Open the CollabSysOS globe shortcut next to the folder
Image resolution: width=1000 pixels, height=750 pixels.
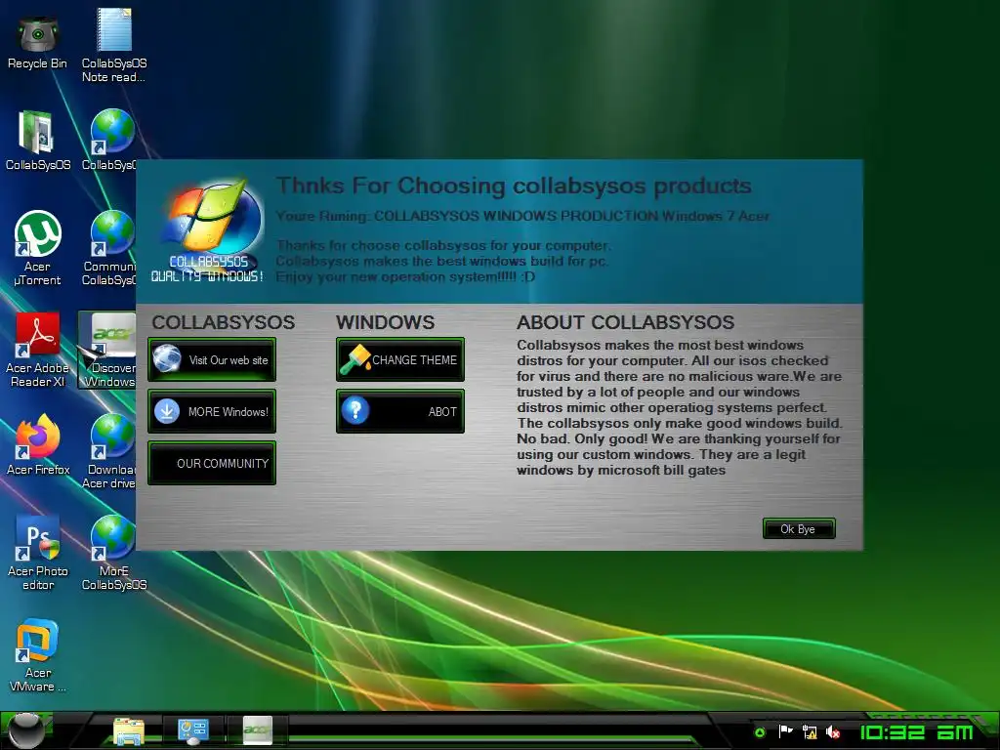[109, 141]
